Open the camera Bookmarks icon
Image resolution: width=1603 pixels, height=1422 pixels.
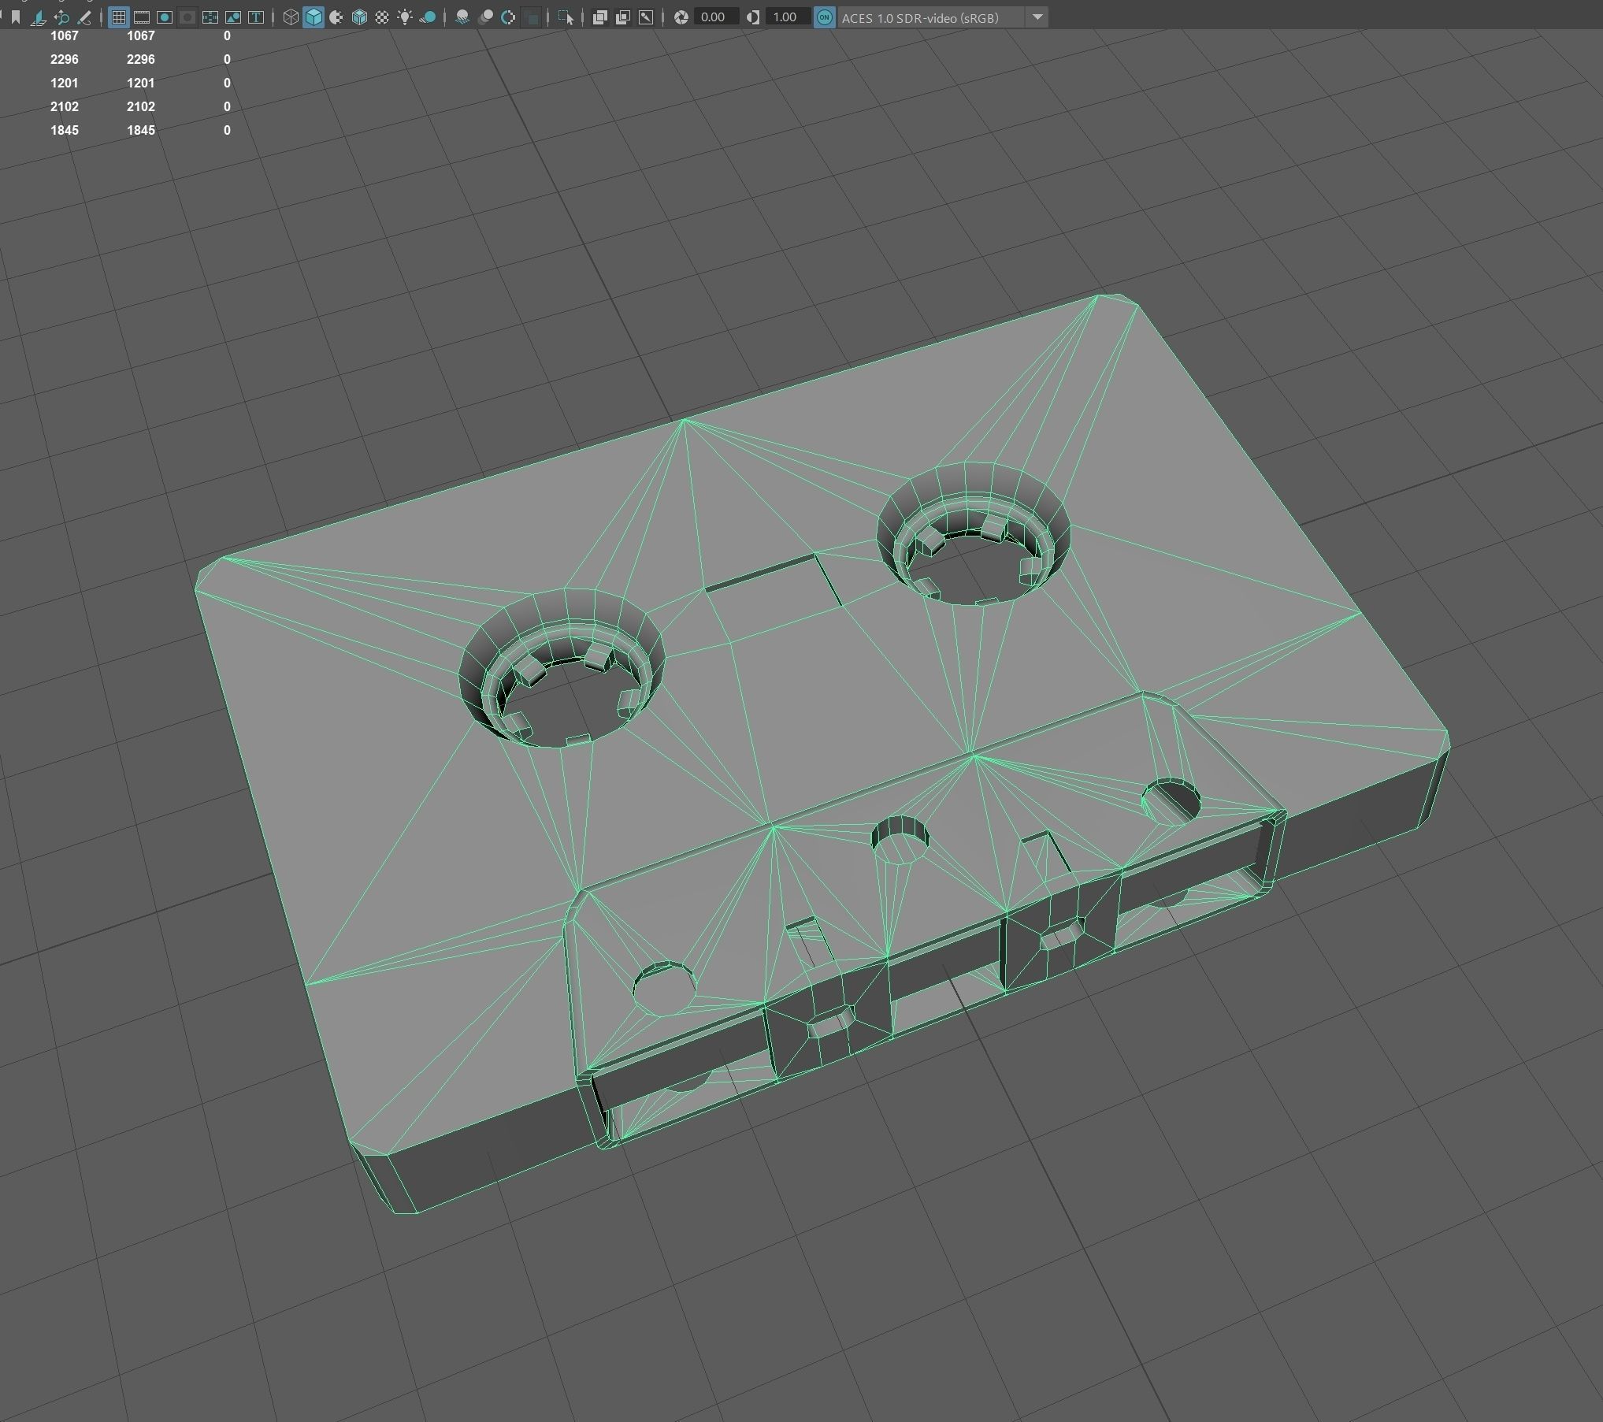point(16,17)
